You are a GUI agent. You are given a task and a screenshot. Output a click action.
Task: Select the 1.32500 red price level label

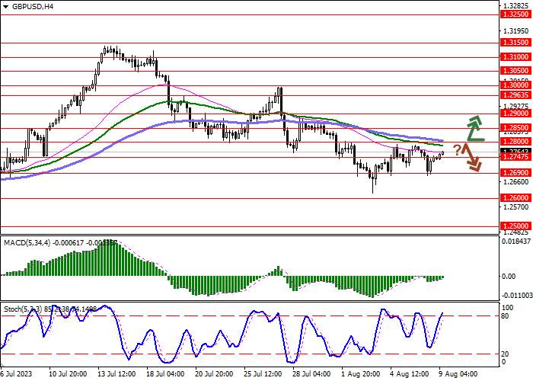516,14
